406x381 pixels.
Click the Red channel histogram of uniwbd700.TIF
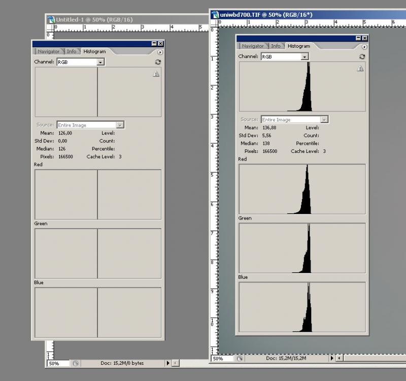click(x=302, y=189)
